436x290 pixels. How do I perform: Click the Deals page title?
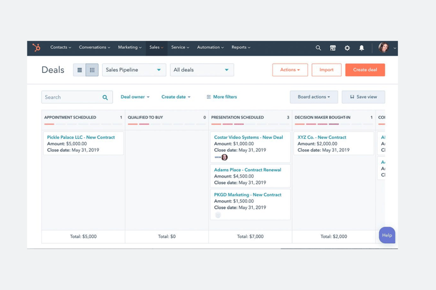53,70
